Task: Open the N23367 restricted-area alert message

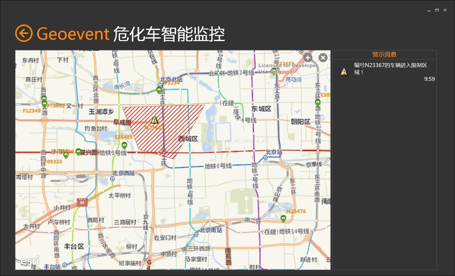Action: click(x=390, y=69)
